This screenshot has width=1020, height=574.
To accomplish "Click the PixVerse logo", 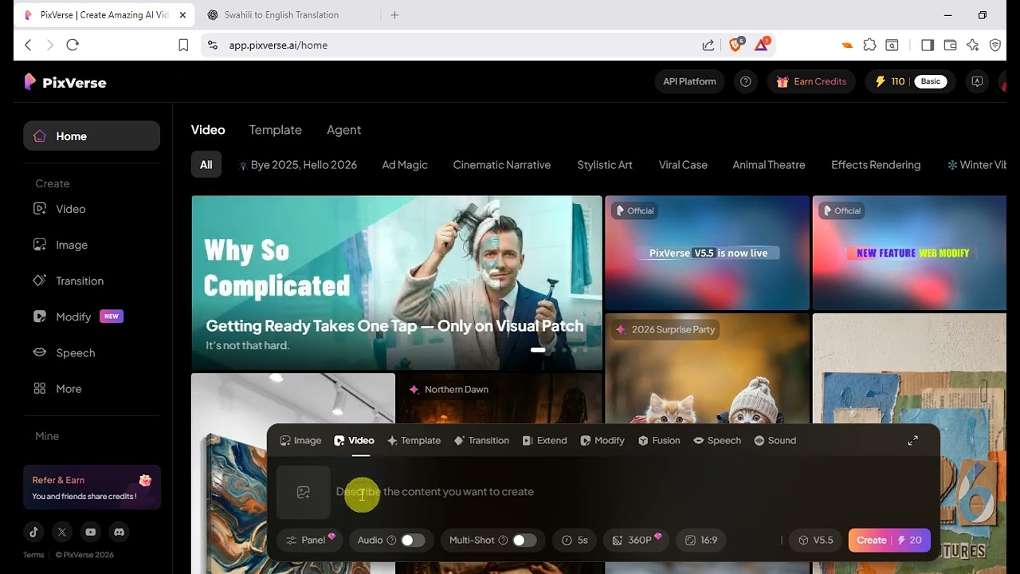I will (65, 82).
